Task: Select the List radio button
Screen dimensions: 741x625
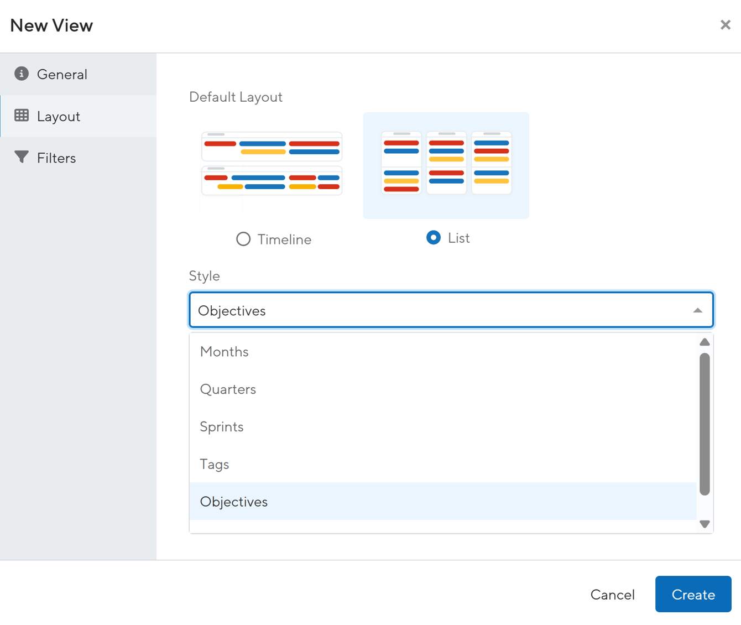Action: tap(434, 238)
